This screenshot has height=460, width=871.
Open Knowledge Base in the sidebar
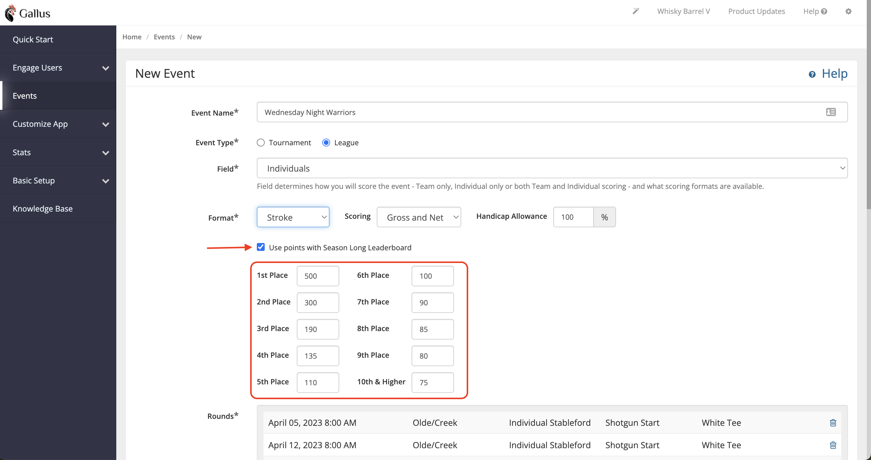[x=58, y=209]
